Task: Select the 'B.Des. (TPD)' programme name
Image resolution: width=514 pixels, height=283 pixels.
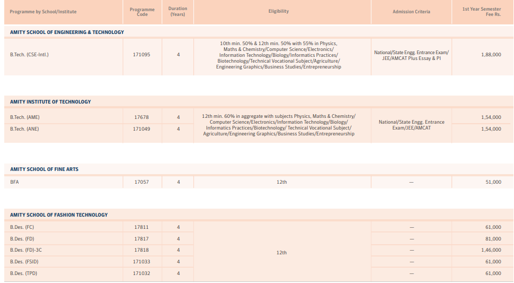Action: tap(23, 273)
